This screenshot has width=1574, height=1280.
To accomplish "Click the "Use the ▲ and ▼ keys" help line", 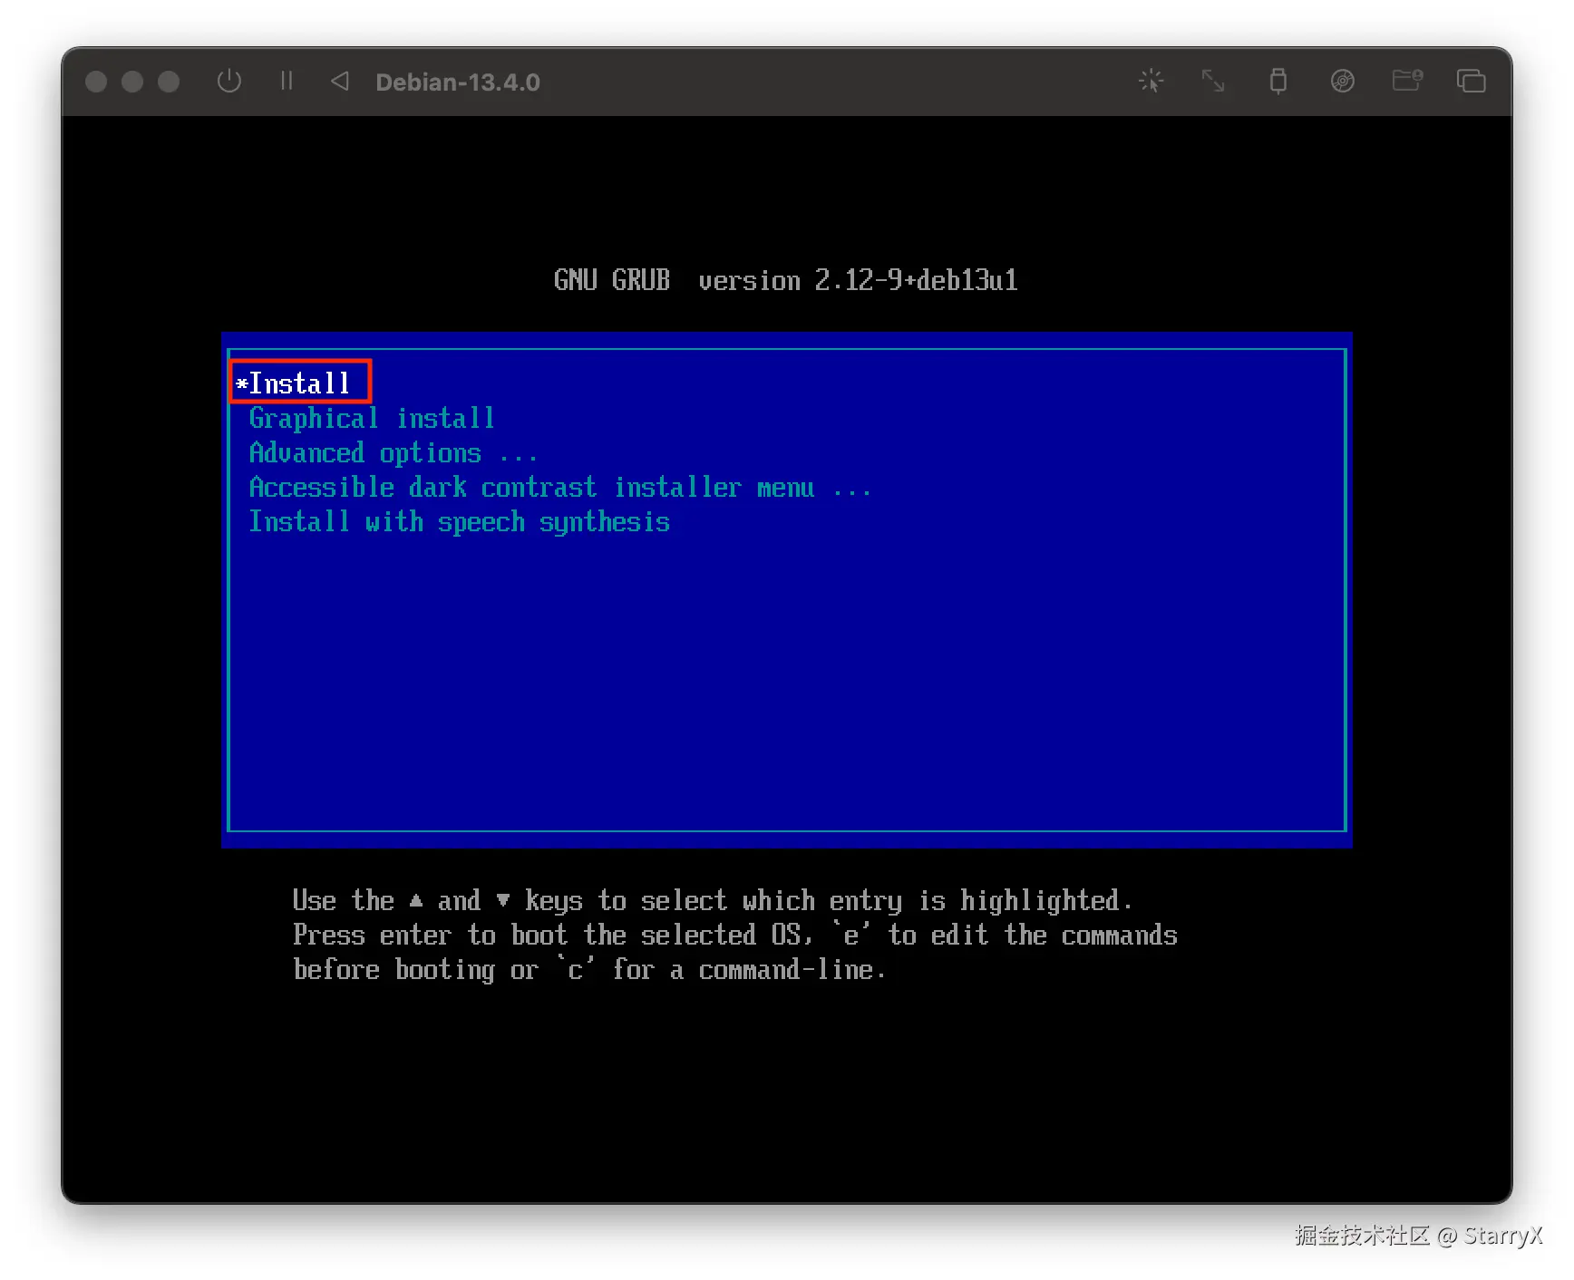I will point(713,900).
